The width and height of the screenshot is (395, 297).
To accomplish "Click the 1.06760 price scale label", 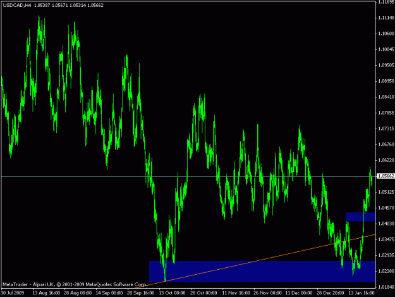I will click(x=386, y=144).
